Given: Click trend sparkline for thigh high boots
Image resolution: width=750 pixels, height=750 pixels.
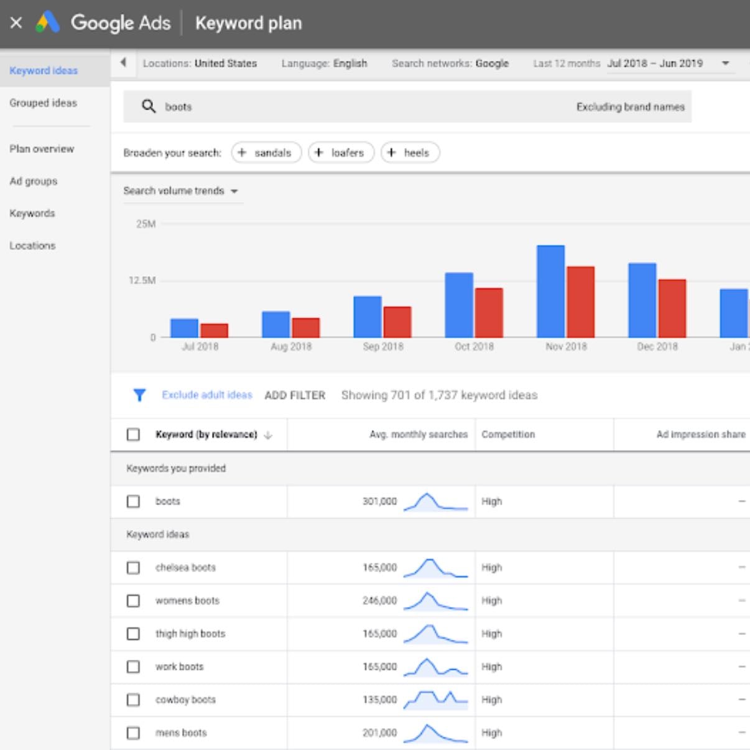Looking at the screenshot, I should [435, 634].
